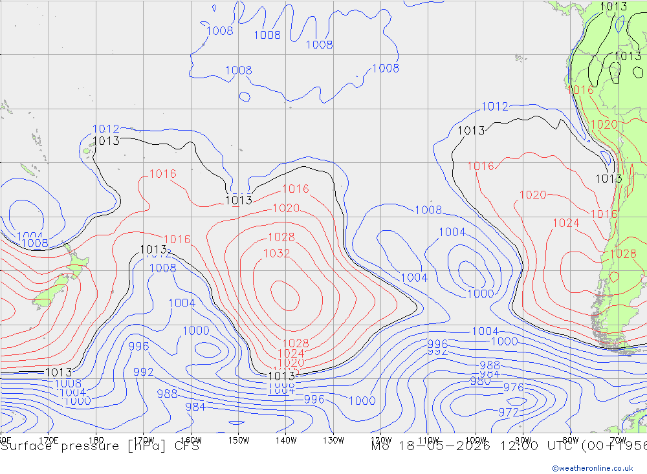Select the 972 low pressure label

coord(509,412)
